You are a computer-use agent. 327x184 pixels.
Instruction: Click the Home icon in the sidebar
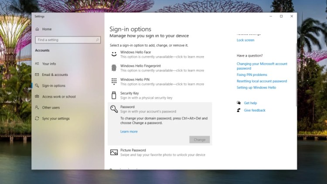coord(37,29)
